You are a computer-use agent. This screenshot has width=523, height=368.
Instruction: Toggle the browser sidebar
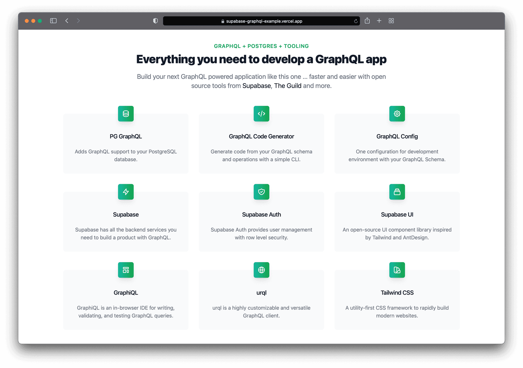coord(53,21)
